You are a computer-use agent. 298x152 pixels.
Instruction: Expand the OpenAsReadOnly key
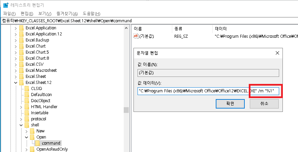tap(26, 149)
